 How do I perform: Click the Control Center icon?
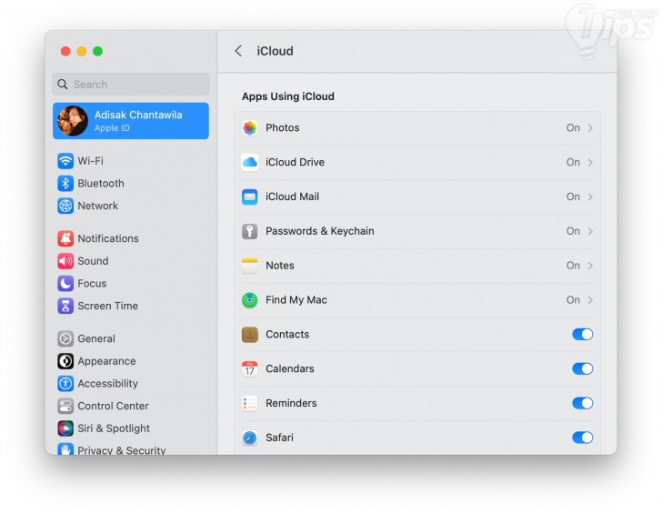pos(65,406)
